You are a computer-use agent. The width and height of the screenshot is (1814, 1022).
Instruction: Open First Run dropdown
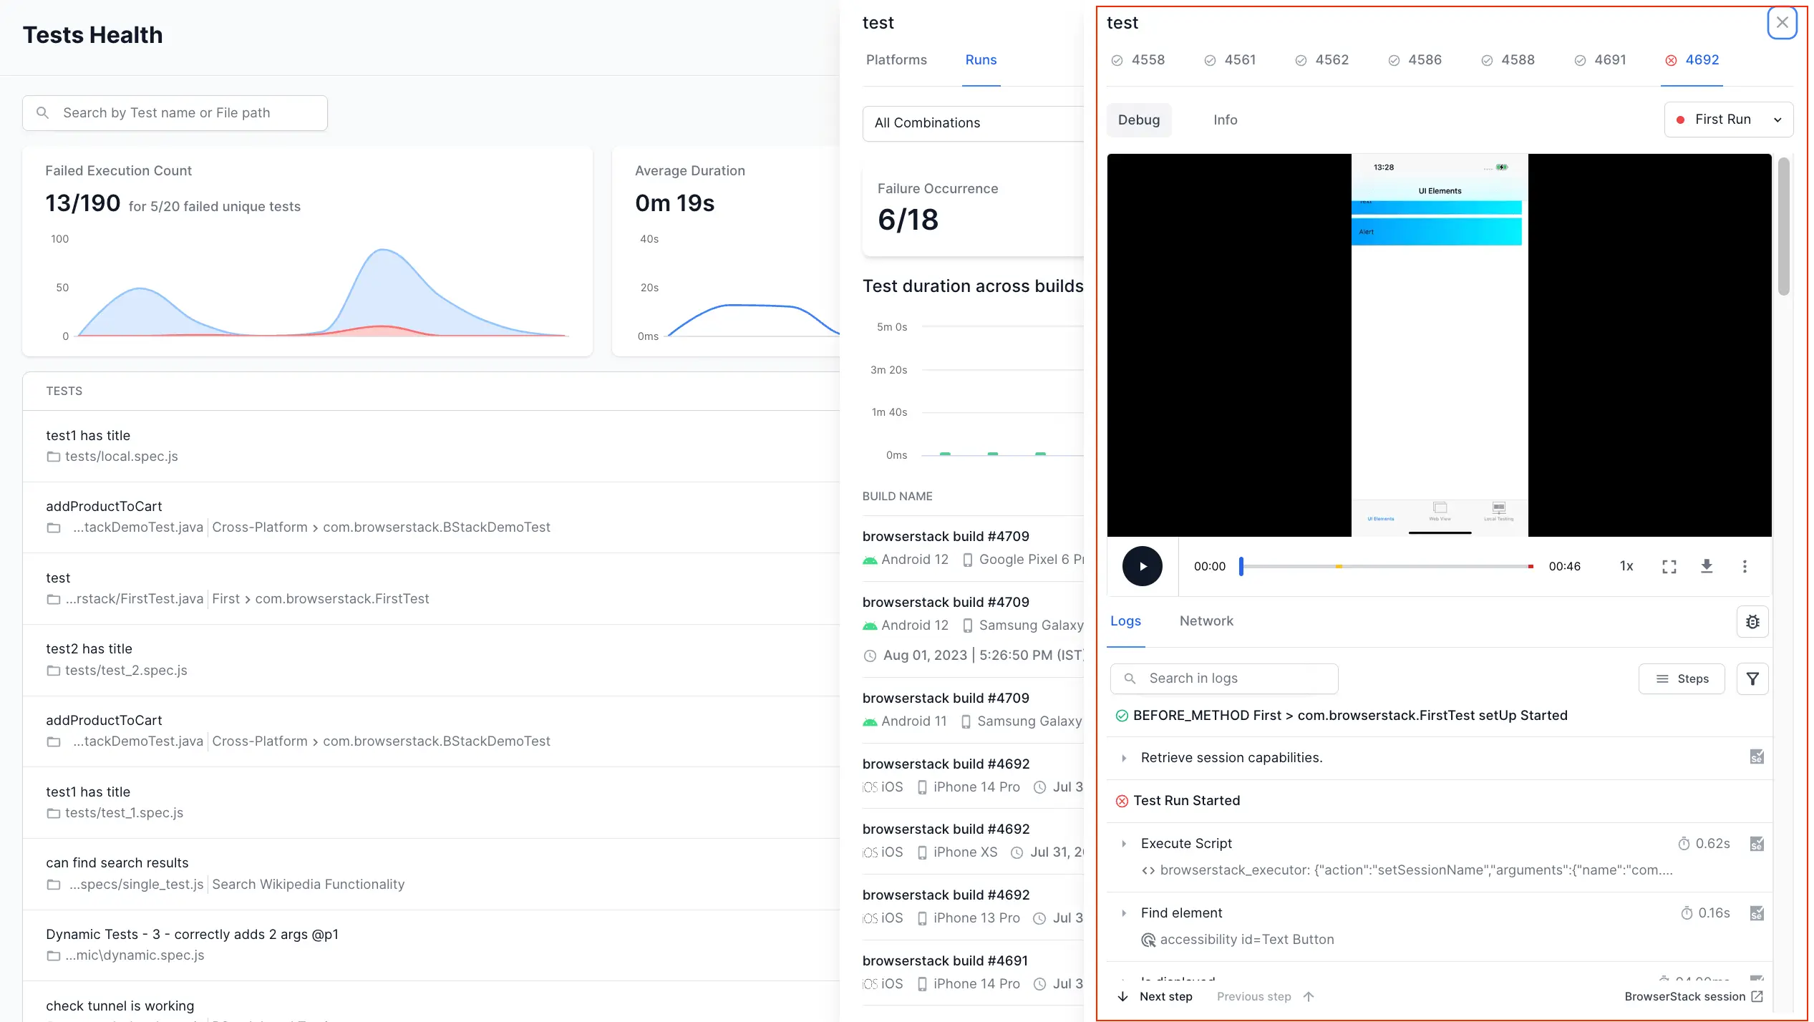coord(1728,120)
